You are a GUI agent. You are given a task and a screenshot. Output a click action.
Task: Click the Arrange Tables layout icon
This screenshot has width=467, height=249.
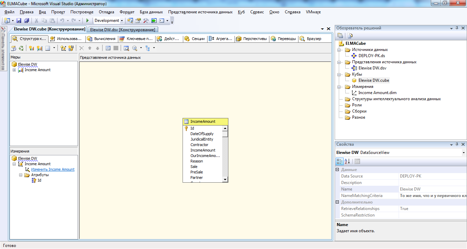[x=148, y=48]
